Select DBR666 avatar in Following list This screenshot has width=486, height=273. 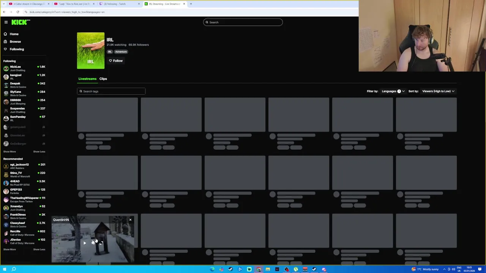6,102
